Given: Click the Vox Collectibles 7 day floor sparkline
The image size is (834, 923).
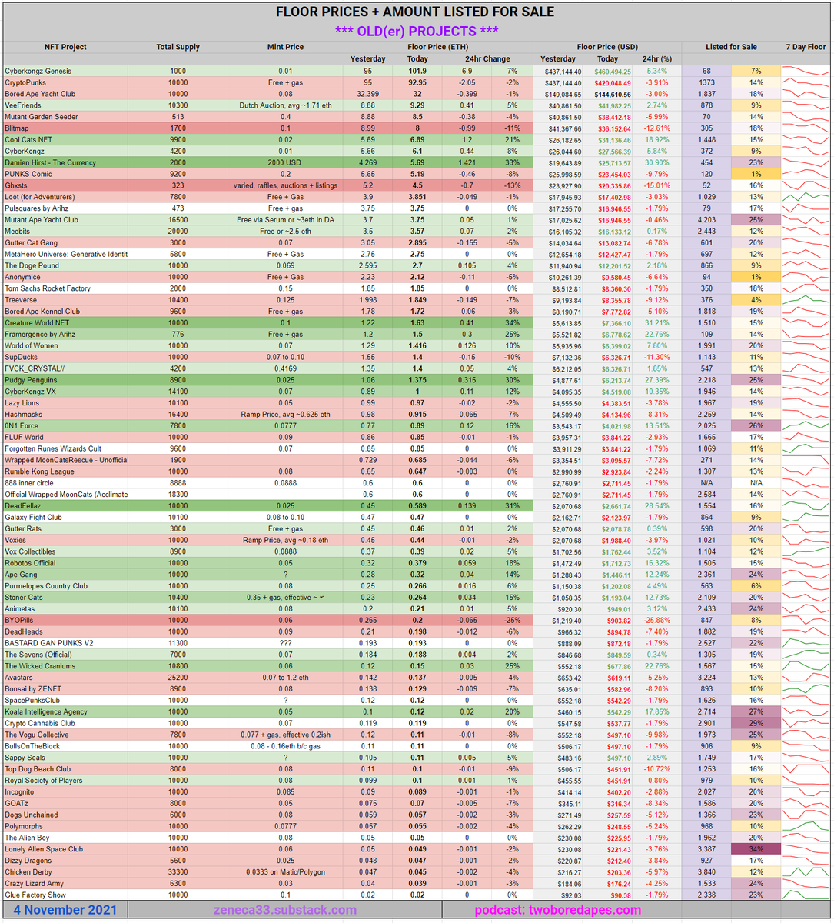Looking at the screenshot, I should pyautogui.click(x=806, y=551).
